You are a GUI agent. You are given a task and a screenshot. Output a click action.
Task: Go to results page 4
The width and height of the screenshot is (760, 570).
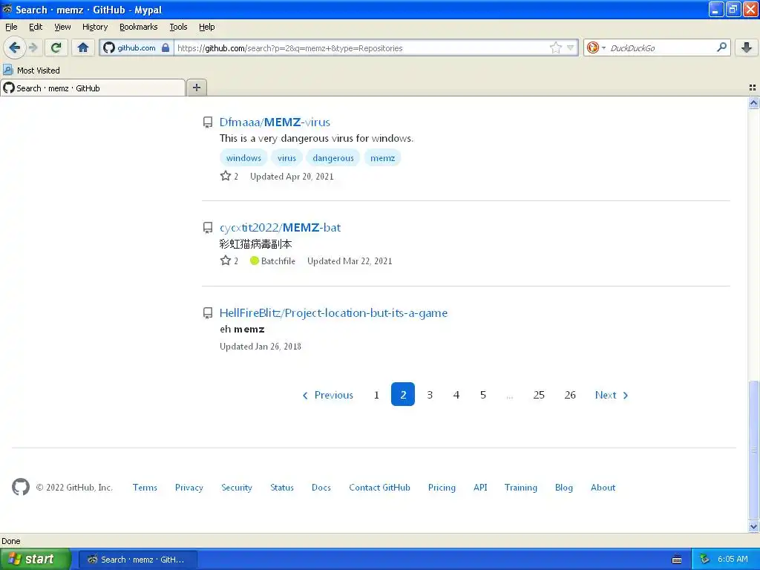coord(456,395)
